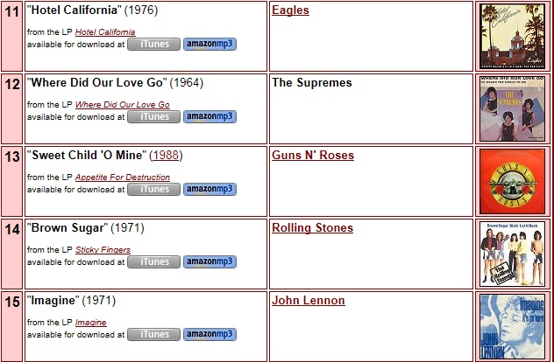Open the John Lennon artist link
Viewport: 554px width, 362px height.
point(308,300)
